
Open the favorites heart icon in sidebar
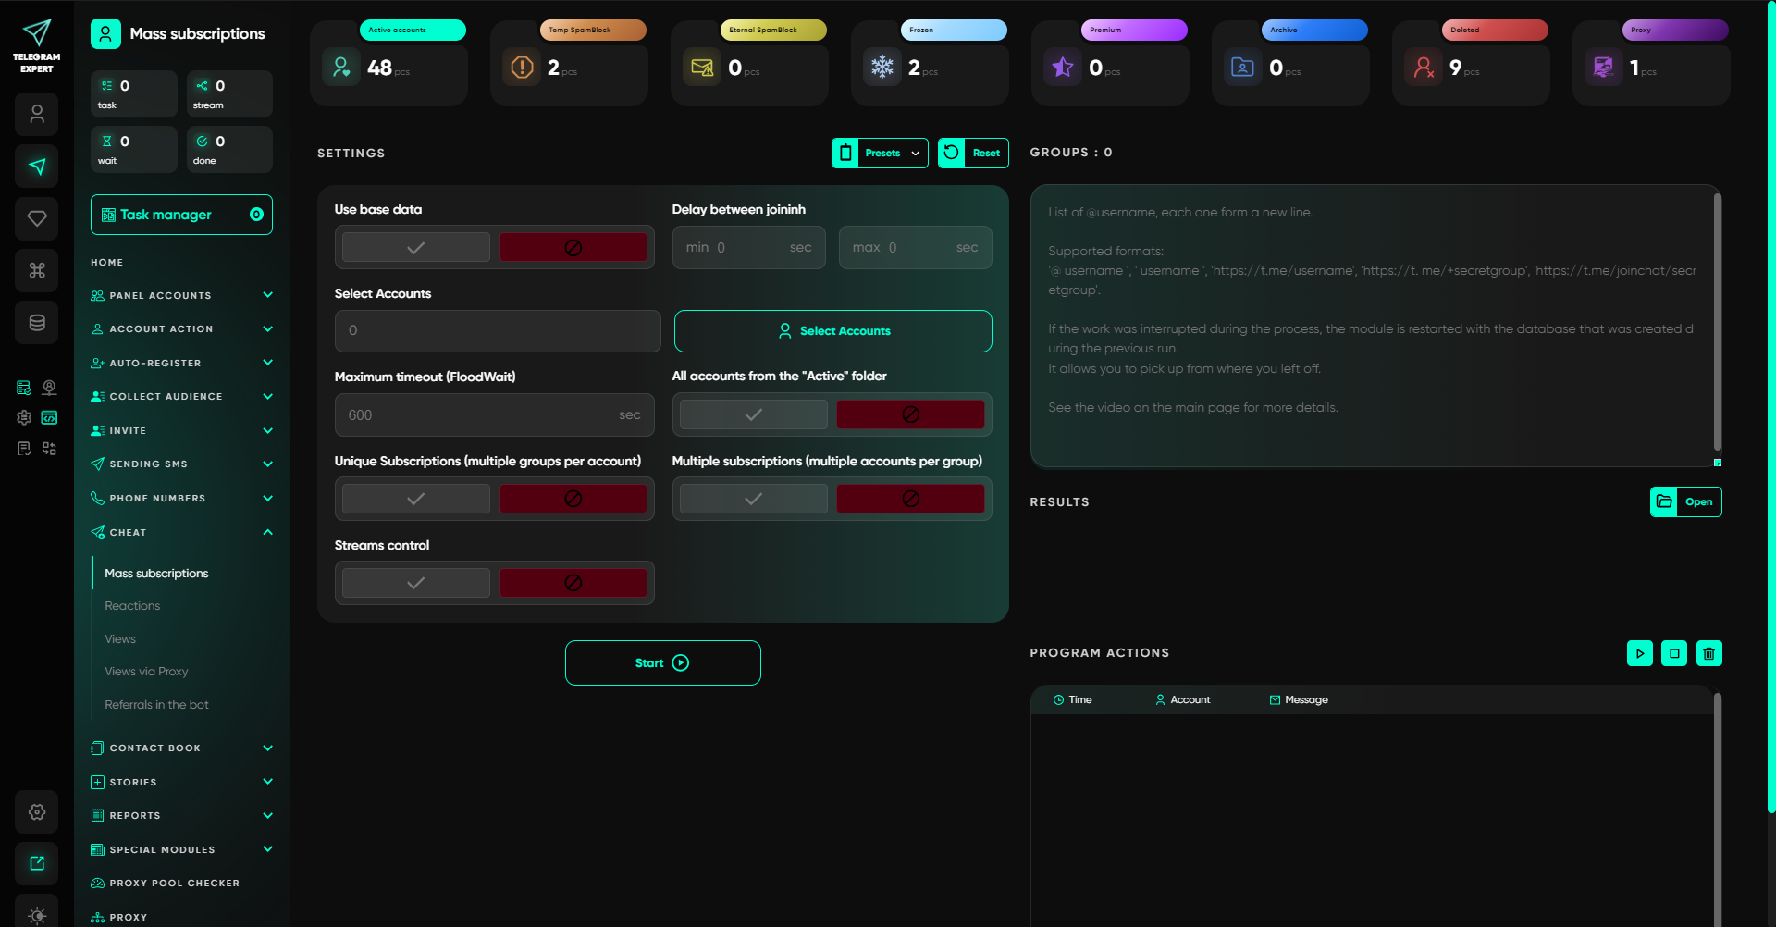(37, 218)
